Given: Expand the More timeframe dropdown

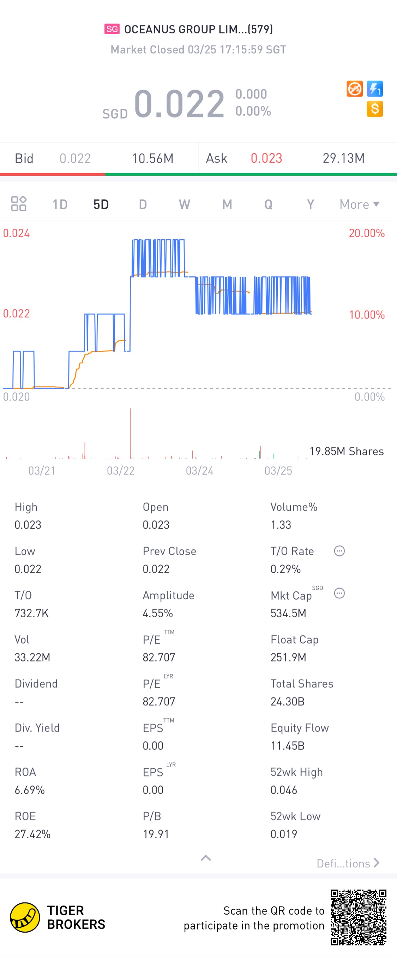Looking at the screenshot, I should click(x=359, y=204).
